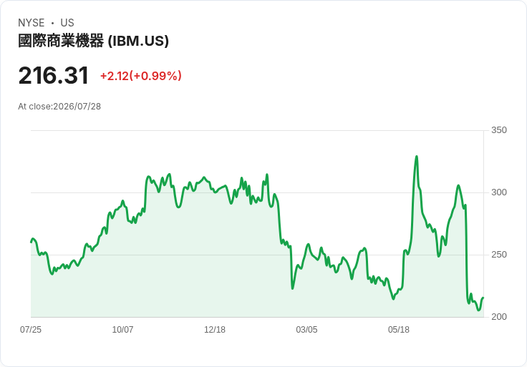Viewport: 527px width, 367px height.
Task: Click the 216.31 current price
Action: coord(54,75)
